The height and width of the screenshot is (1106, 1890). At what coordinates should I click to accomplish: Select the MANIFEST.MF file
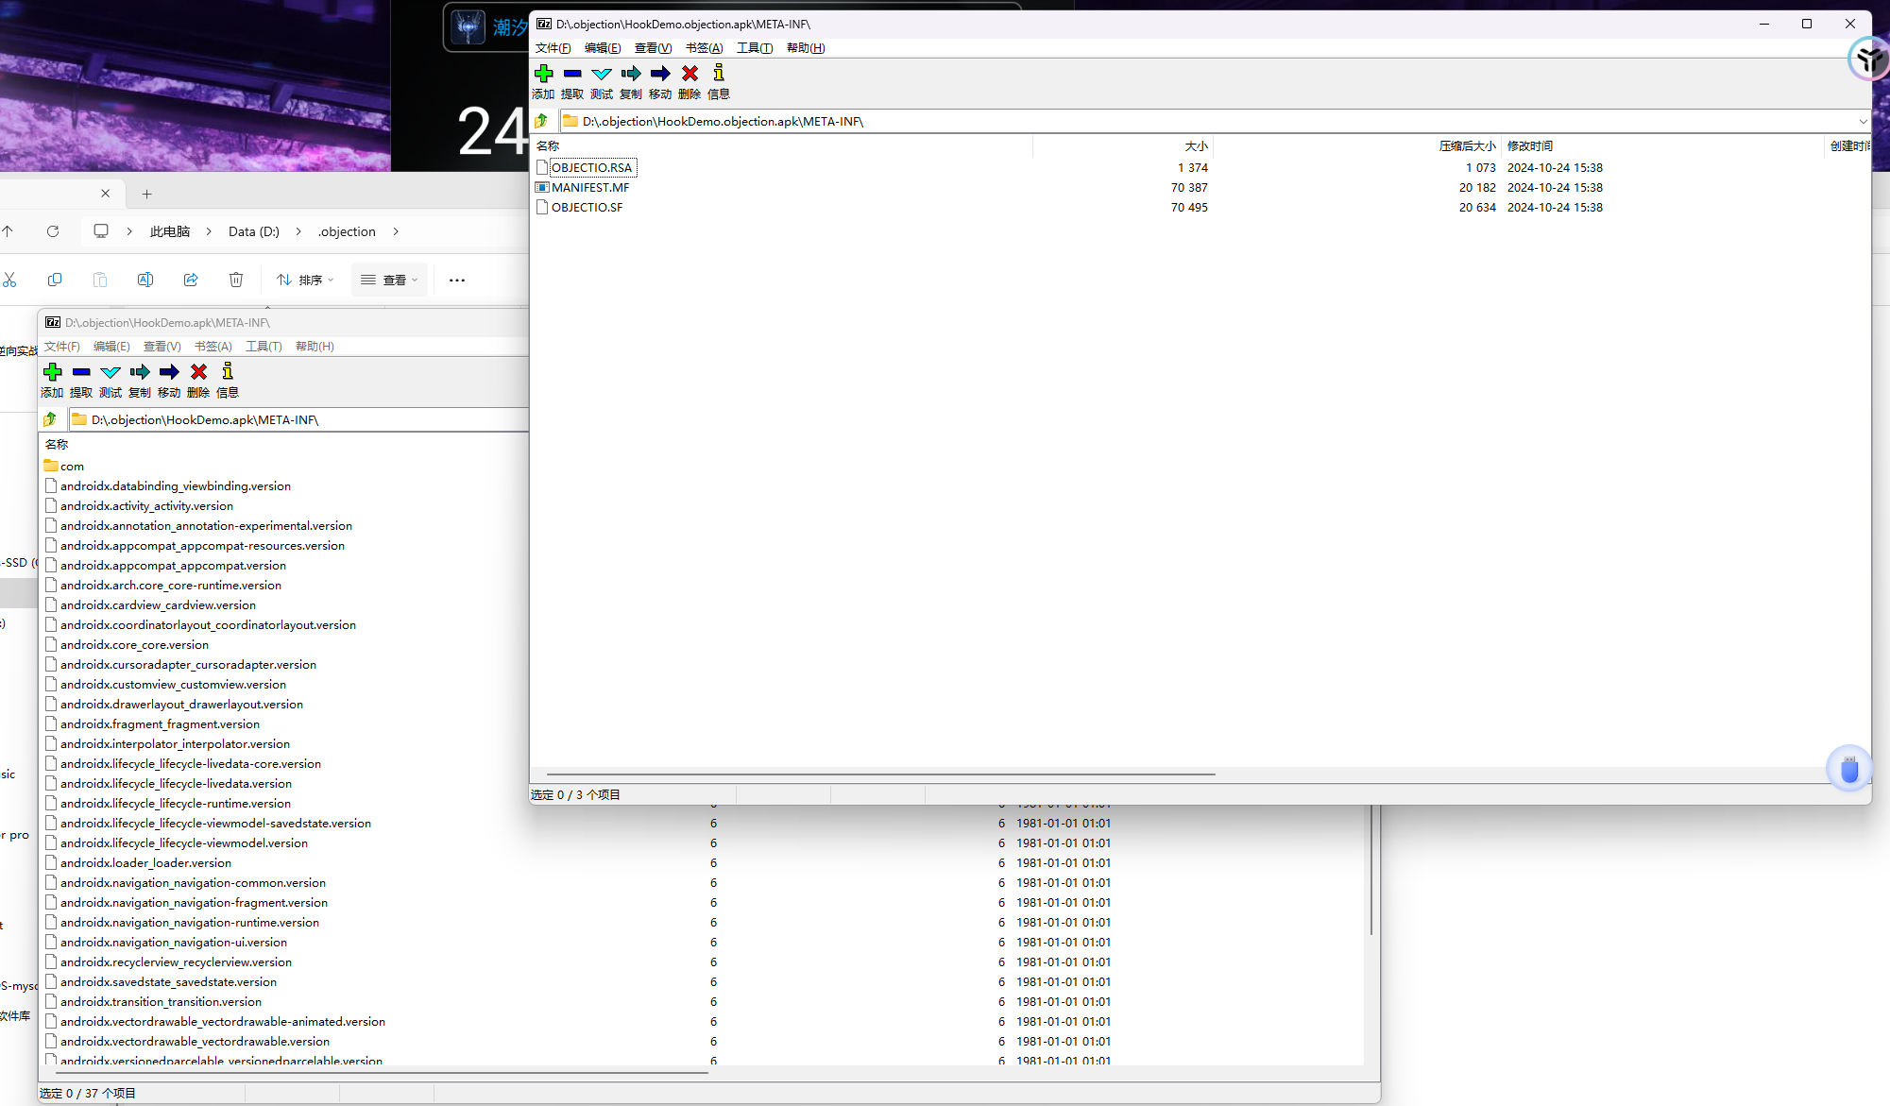pyautogui.click(x=589, y=188)
